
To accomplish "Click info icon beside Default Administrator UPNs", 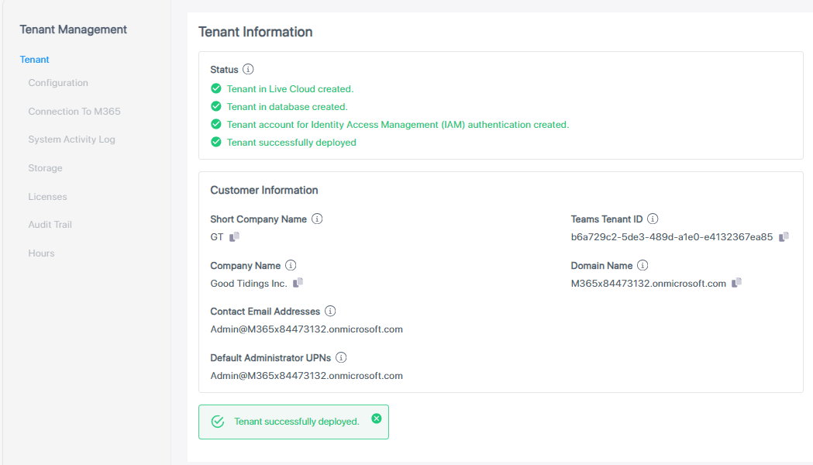I will [341, 358].
